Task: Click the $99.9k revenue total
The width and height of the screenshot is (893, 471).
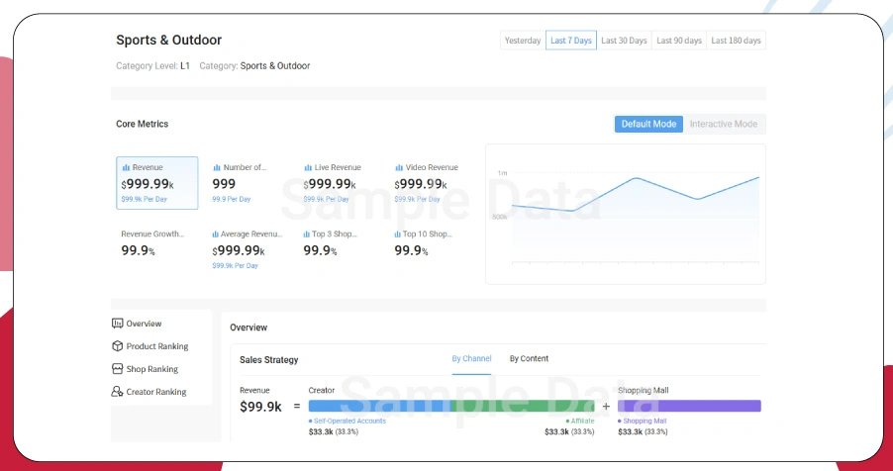Action: [x=260, y=407]
